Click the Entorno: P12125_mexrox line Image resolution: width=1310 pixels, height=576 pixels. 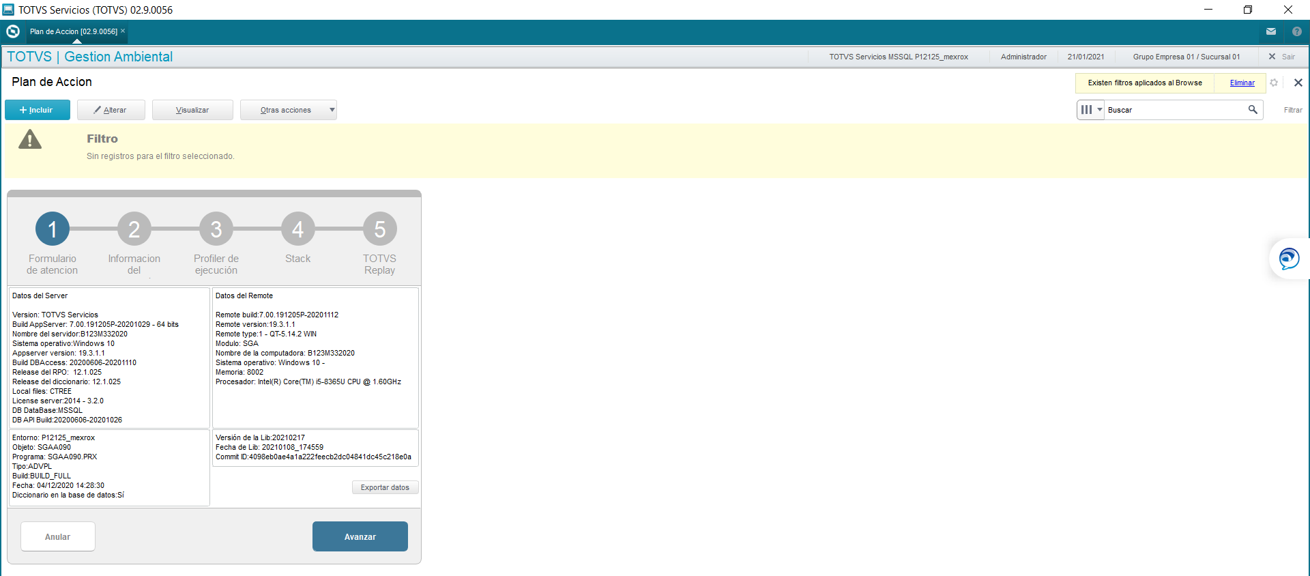53,437
